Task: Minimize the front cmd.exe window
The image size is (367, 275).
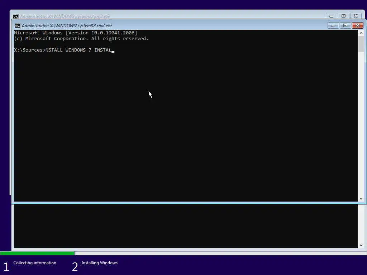Action: point(333,25)
